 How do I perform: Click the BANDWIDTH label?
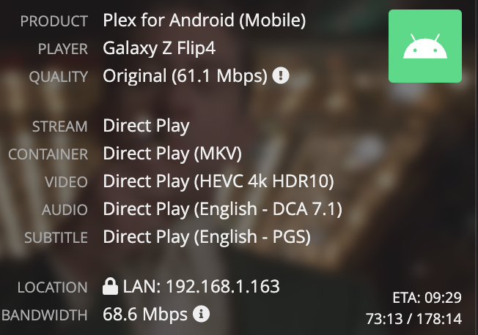coord(45,315)
